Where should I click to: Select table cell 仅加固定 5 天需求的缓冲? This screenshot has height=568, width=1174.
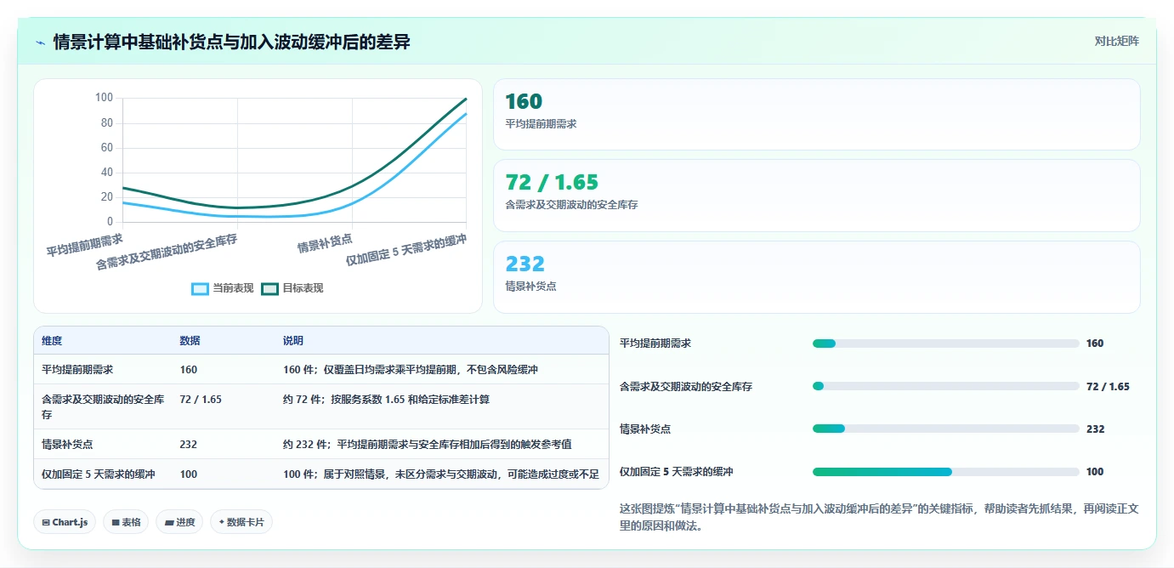(99, 474)
